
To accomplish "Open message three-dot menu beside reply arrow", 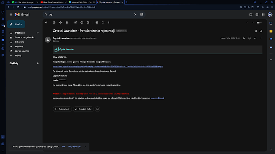I will (x=261, y=38).
